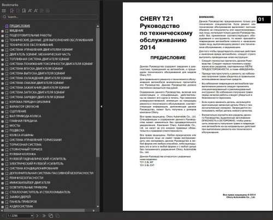Type in the bookmarks Search field
Screen dimensions: 273x220
50,17
